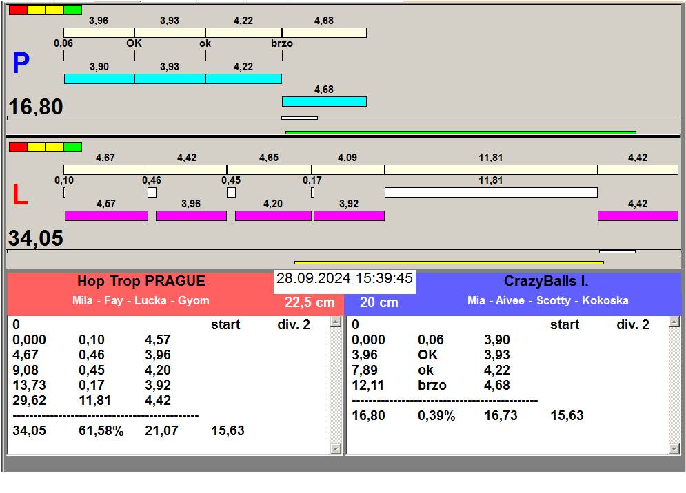Select the cyan 3,90 run bar
This screenshot has width=686, height=493.
click(x=99, y=79)
